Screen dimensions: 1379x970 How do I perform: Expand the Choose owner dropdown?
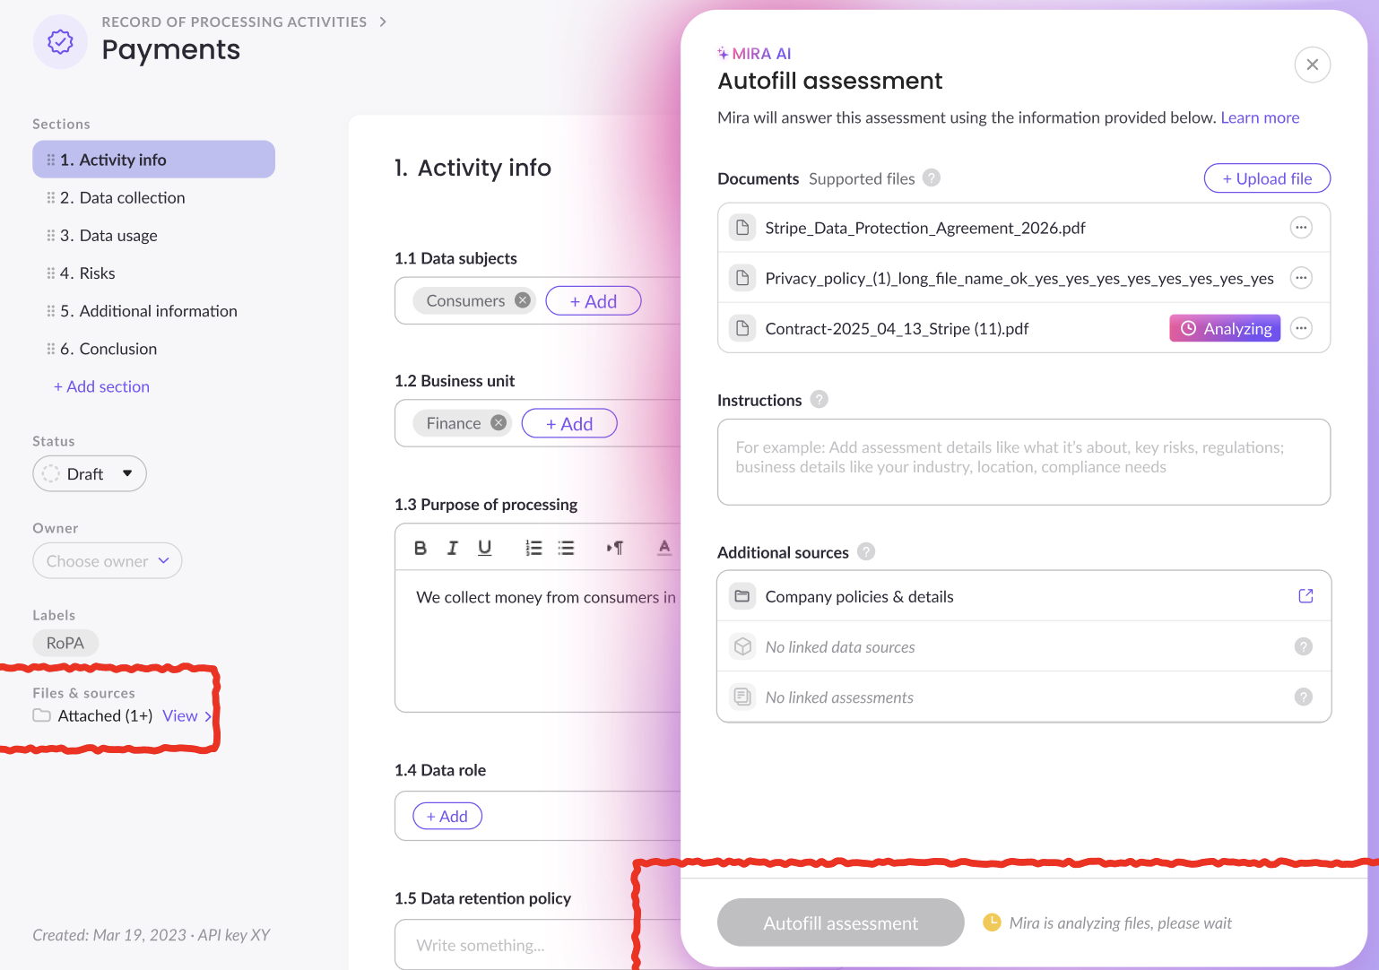tap(108, 560)
